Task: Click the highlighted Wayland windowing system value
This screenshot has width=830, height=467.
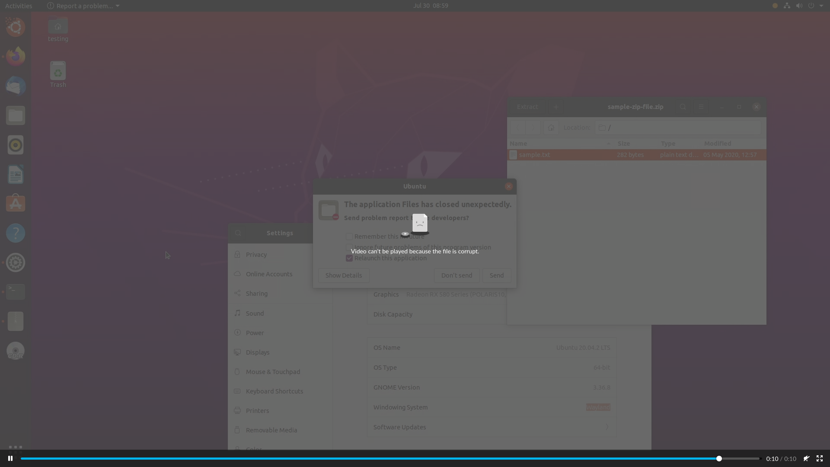Action: pyautogui.click(x=598, y=407)
